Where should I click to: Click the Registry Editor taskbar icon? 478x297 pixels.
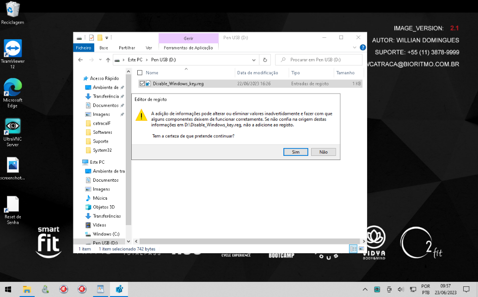pos(119,290)
